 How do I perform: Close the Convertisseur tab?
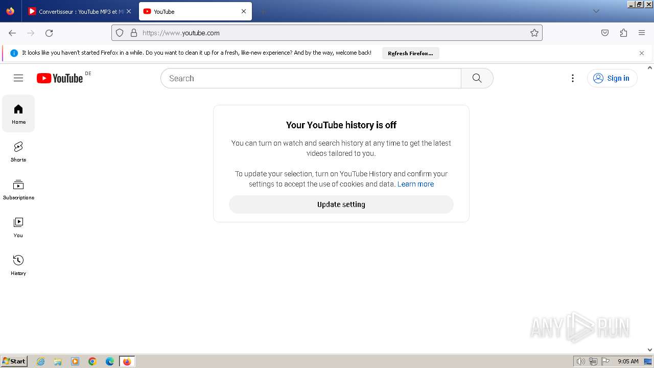coord(129,11)
